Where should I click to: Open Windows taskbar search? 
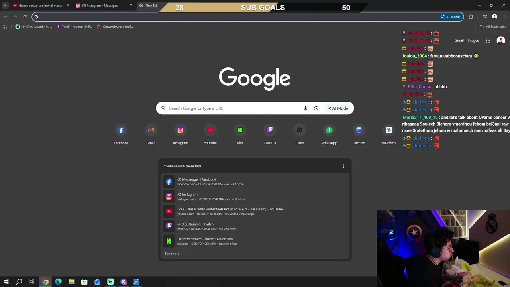point(19,282)
